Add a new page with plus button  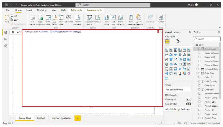78,118
